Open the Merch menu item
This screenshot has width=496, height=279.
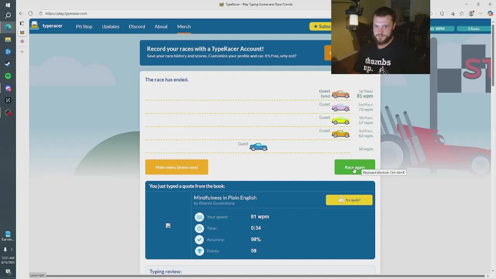[184, 26]
